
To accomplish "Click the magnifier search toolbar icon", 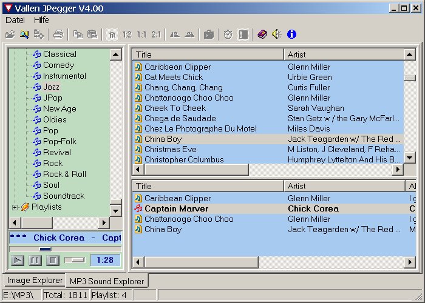I will click(24, 35).
